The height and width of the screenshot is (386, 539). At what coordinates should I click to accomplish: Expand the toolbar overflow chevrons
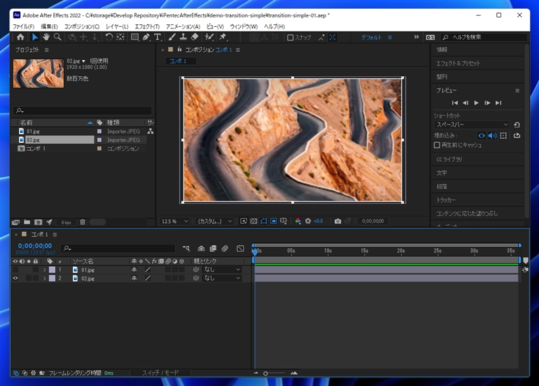(x=416, y=37)
